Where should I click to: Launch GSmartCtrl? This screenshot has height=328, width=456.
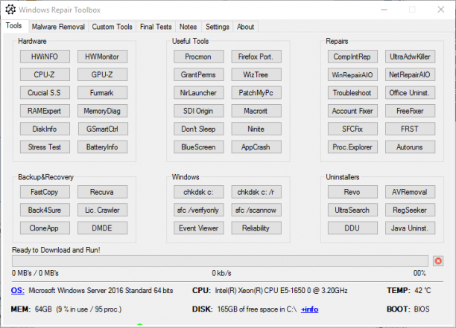[x=102, y=129]
